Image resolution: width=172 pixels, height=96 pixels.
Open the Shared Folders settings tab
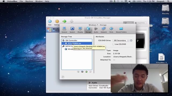click(121, 30)
